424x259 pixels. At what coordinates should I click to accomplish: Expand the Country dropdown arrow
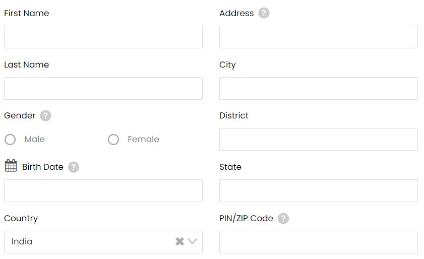(192, 241)
